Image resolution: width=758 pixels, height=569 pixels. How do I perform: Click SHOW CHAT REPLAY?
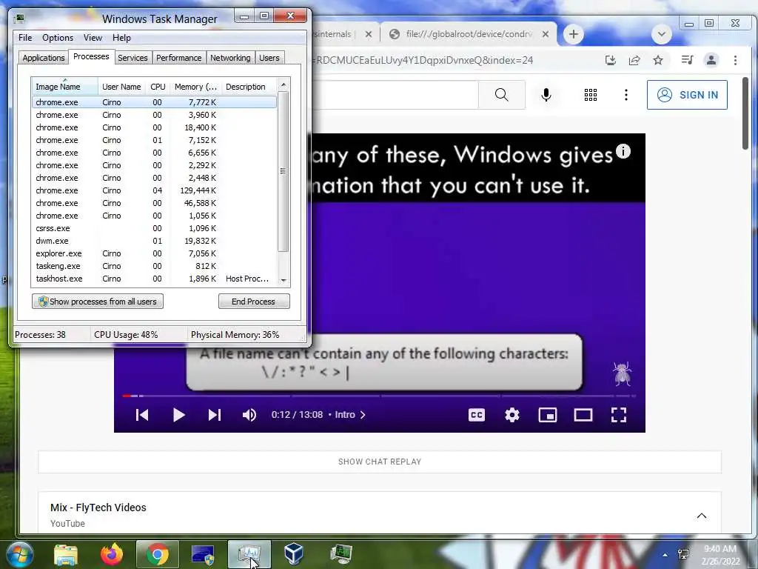coord(380,462)
